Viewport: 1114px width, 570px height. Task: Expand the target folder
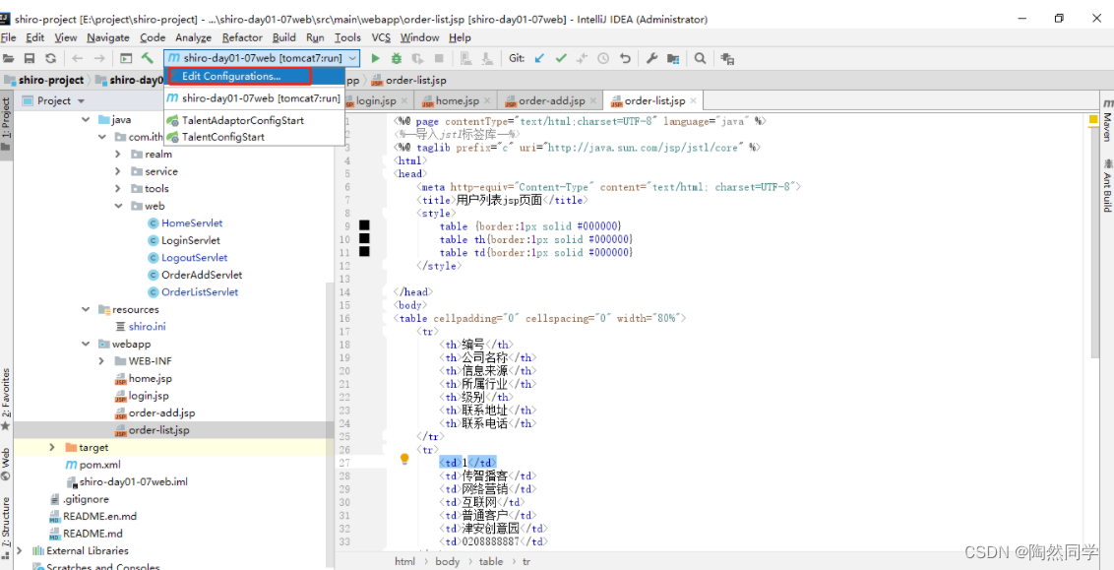pyautogui.click(x=52, y=448)
